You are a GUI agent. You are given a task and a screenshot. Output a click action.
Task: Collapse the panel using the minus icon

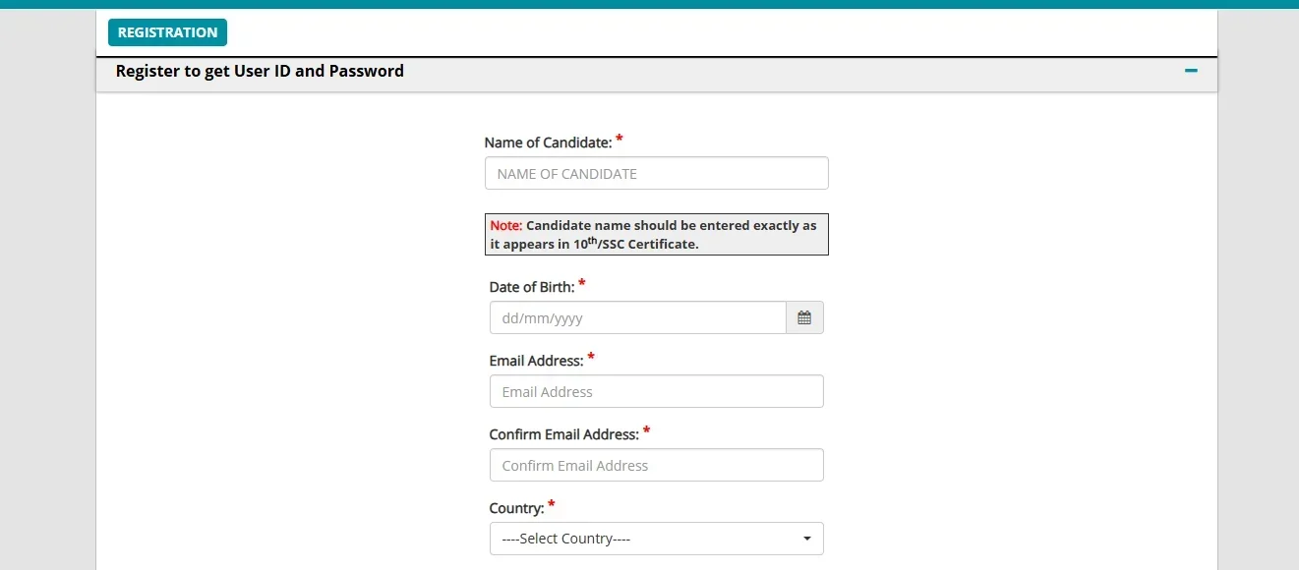[1191, 71]
